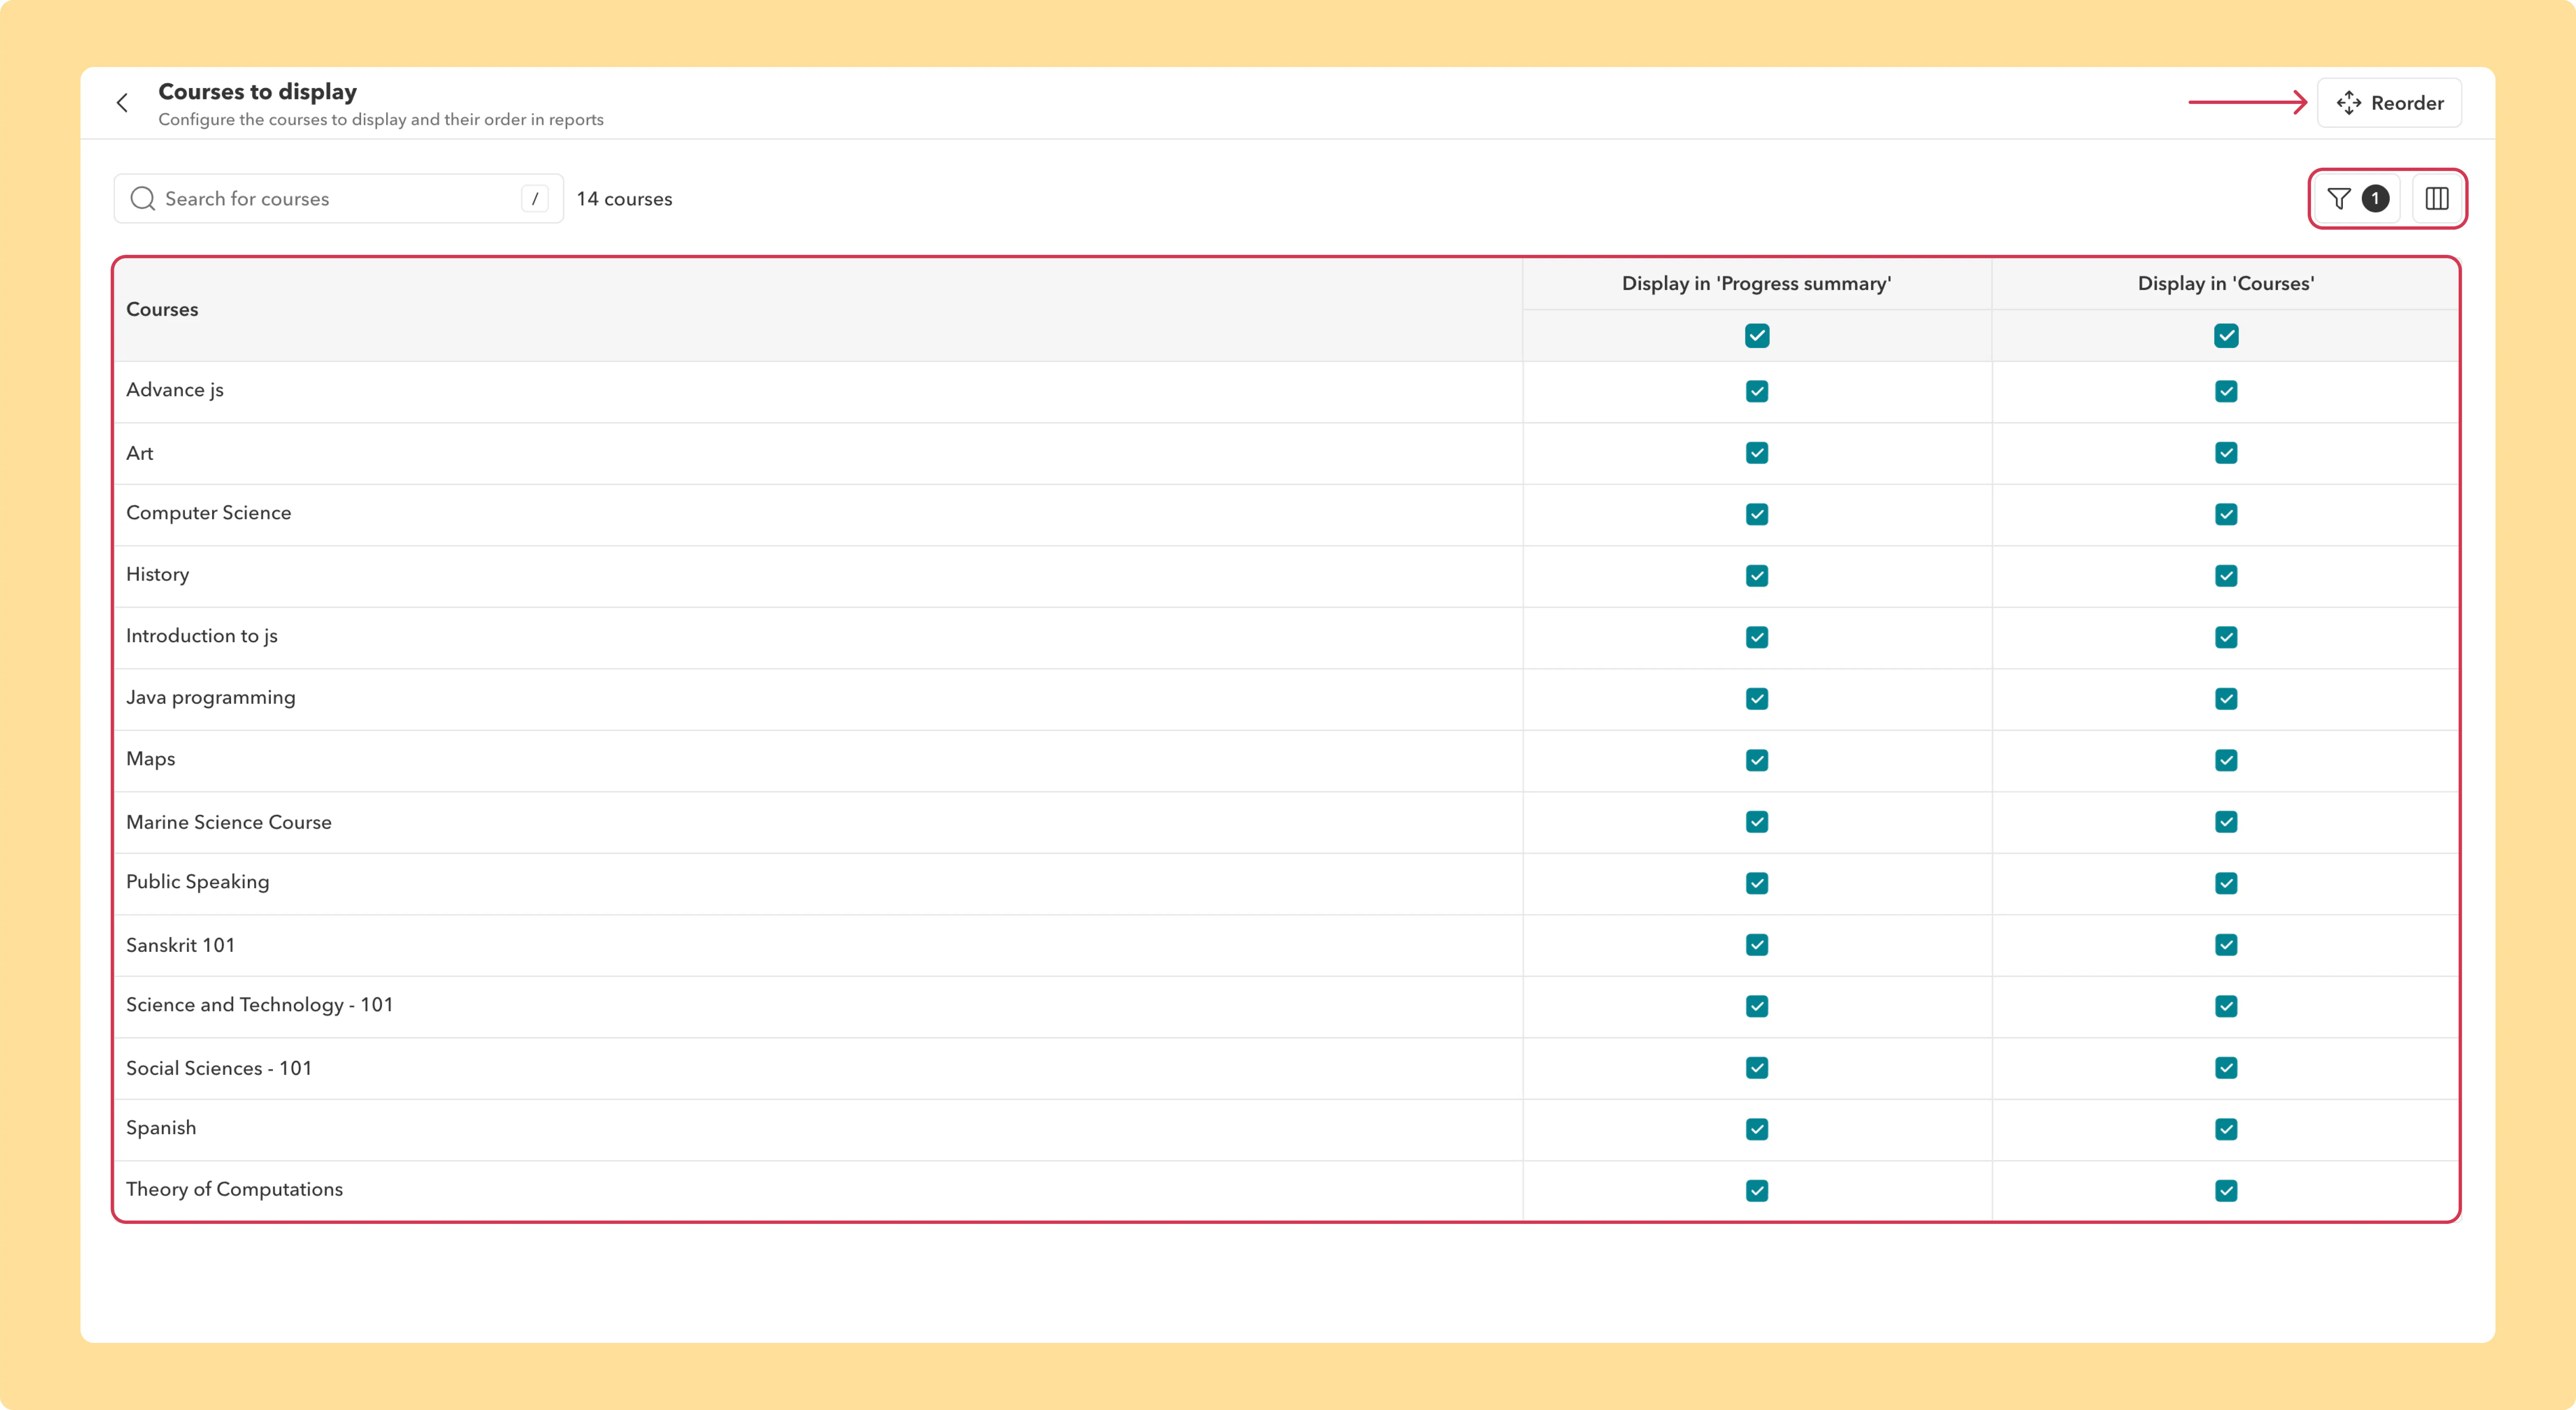Toggle select-all checkbox under Display in Courses

[x=2226, y=336]
